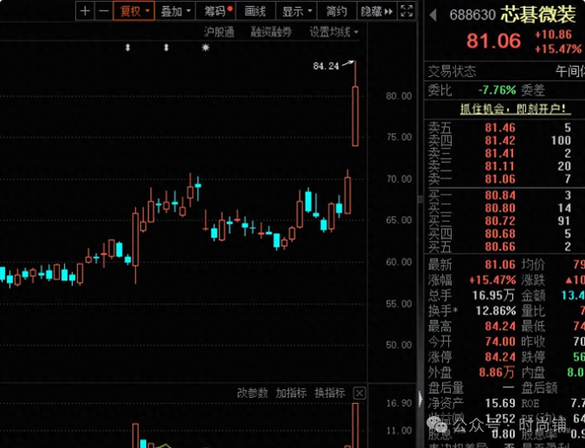Open the 复权 dropdown
585x448 pixels.
(134, 11)
